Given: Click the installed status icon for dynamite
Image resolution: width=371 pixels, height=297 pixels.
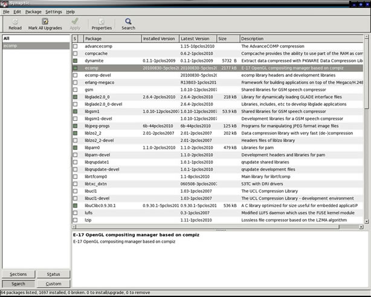Looking at the screenshot, I should pyautogui.click(x=76, y=60).
